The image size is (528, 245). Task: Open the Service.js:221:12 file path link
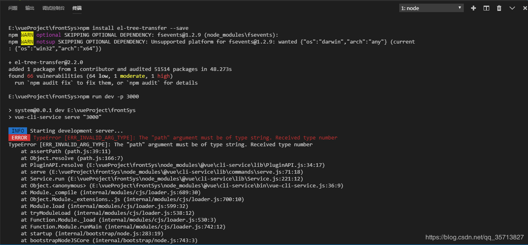[185, 179]
